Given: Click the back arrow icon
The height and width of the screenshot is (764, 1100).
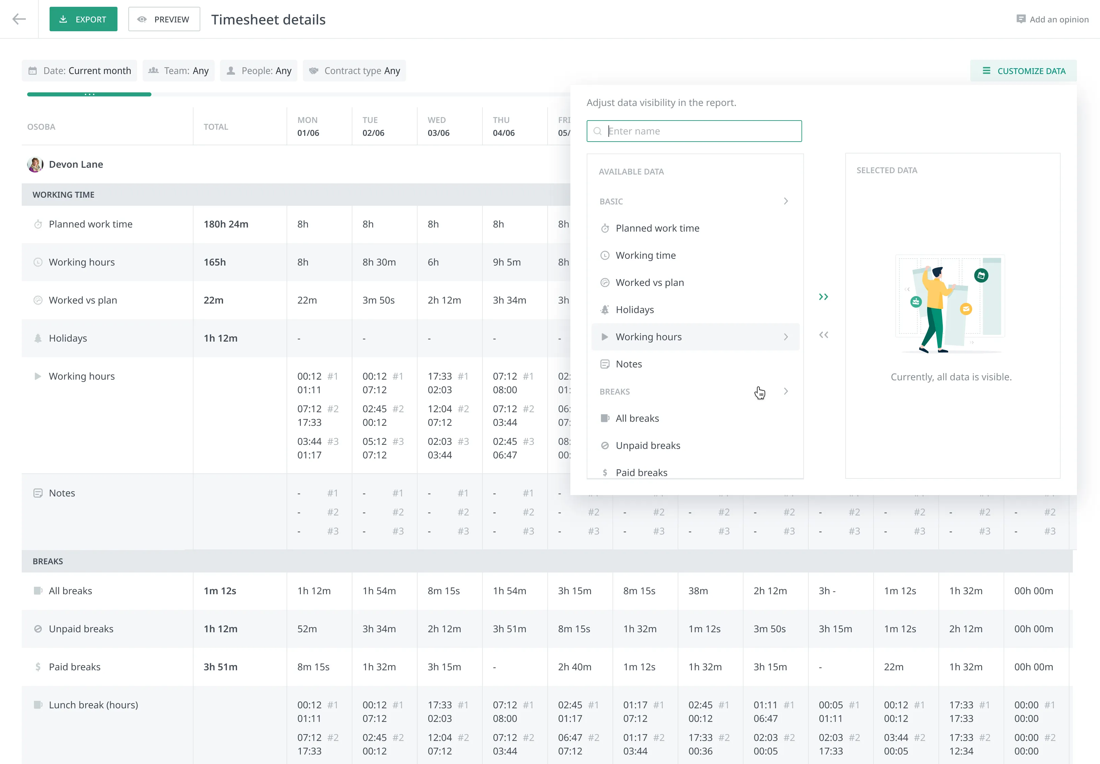Looking at the screenshot, I should click(19, 19).
